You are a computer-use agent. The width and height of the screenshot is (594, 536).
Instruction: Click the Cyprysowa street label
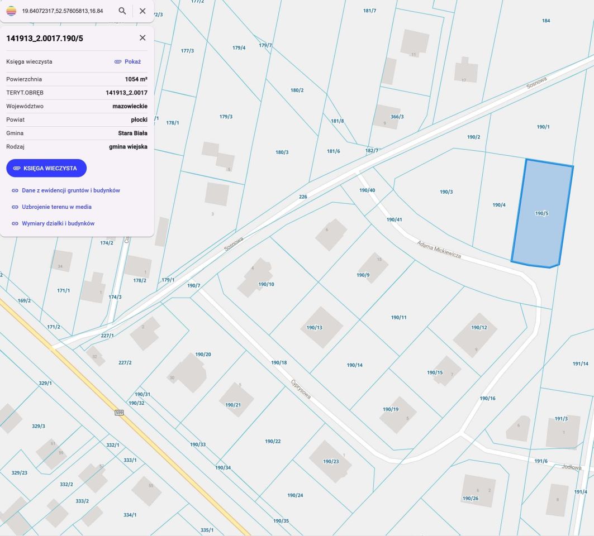coord(301,389)
